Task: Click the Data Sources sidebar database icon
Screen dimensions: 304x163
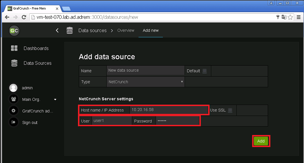Action: click(x=14, y=63)
